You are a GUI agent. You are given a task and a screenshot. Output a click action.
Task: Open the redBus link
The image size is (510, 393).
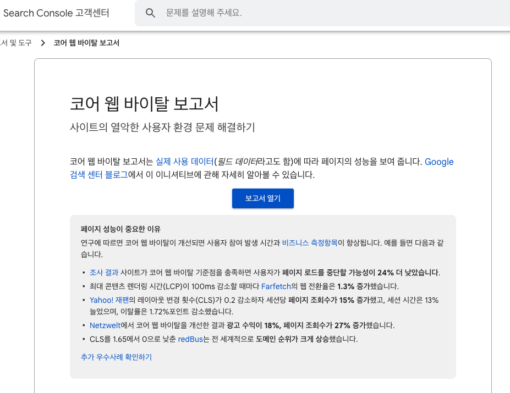(x=190, y=339)
